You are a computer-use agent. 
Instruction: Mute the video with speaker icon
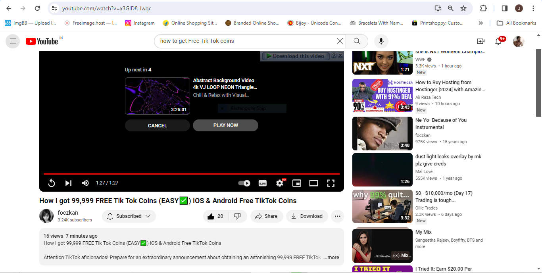pos(85,183)
